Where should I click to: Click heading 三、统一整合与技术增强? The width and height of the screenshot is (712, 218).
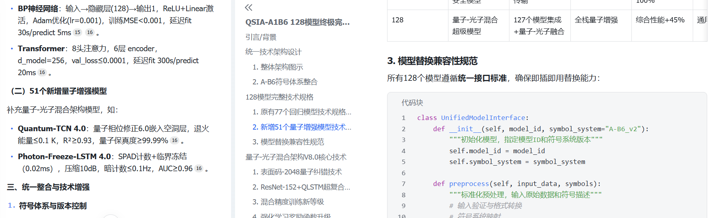[48, 187]
